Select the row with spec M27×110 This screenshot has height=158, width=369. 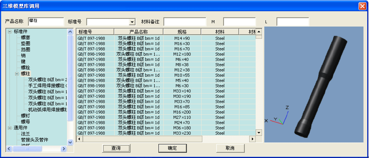(166, 118)
